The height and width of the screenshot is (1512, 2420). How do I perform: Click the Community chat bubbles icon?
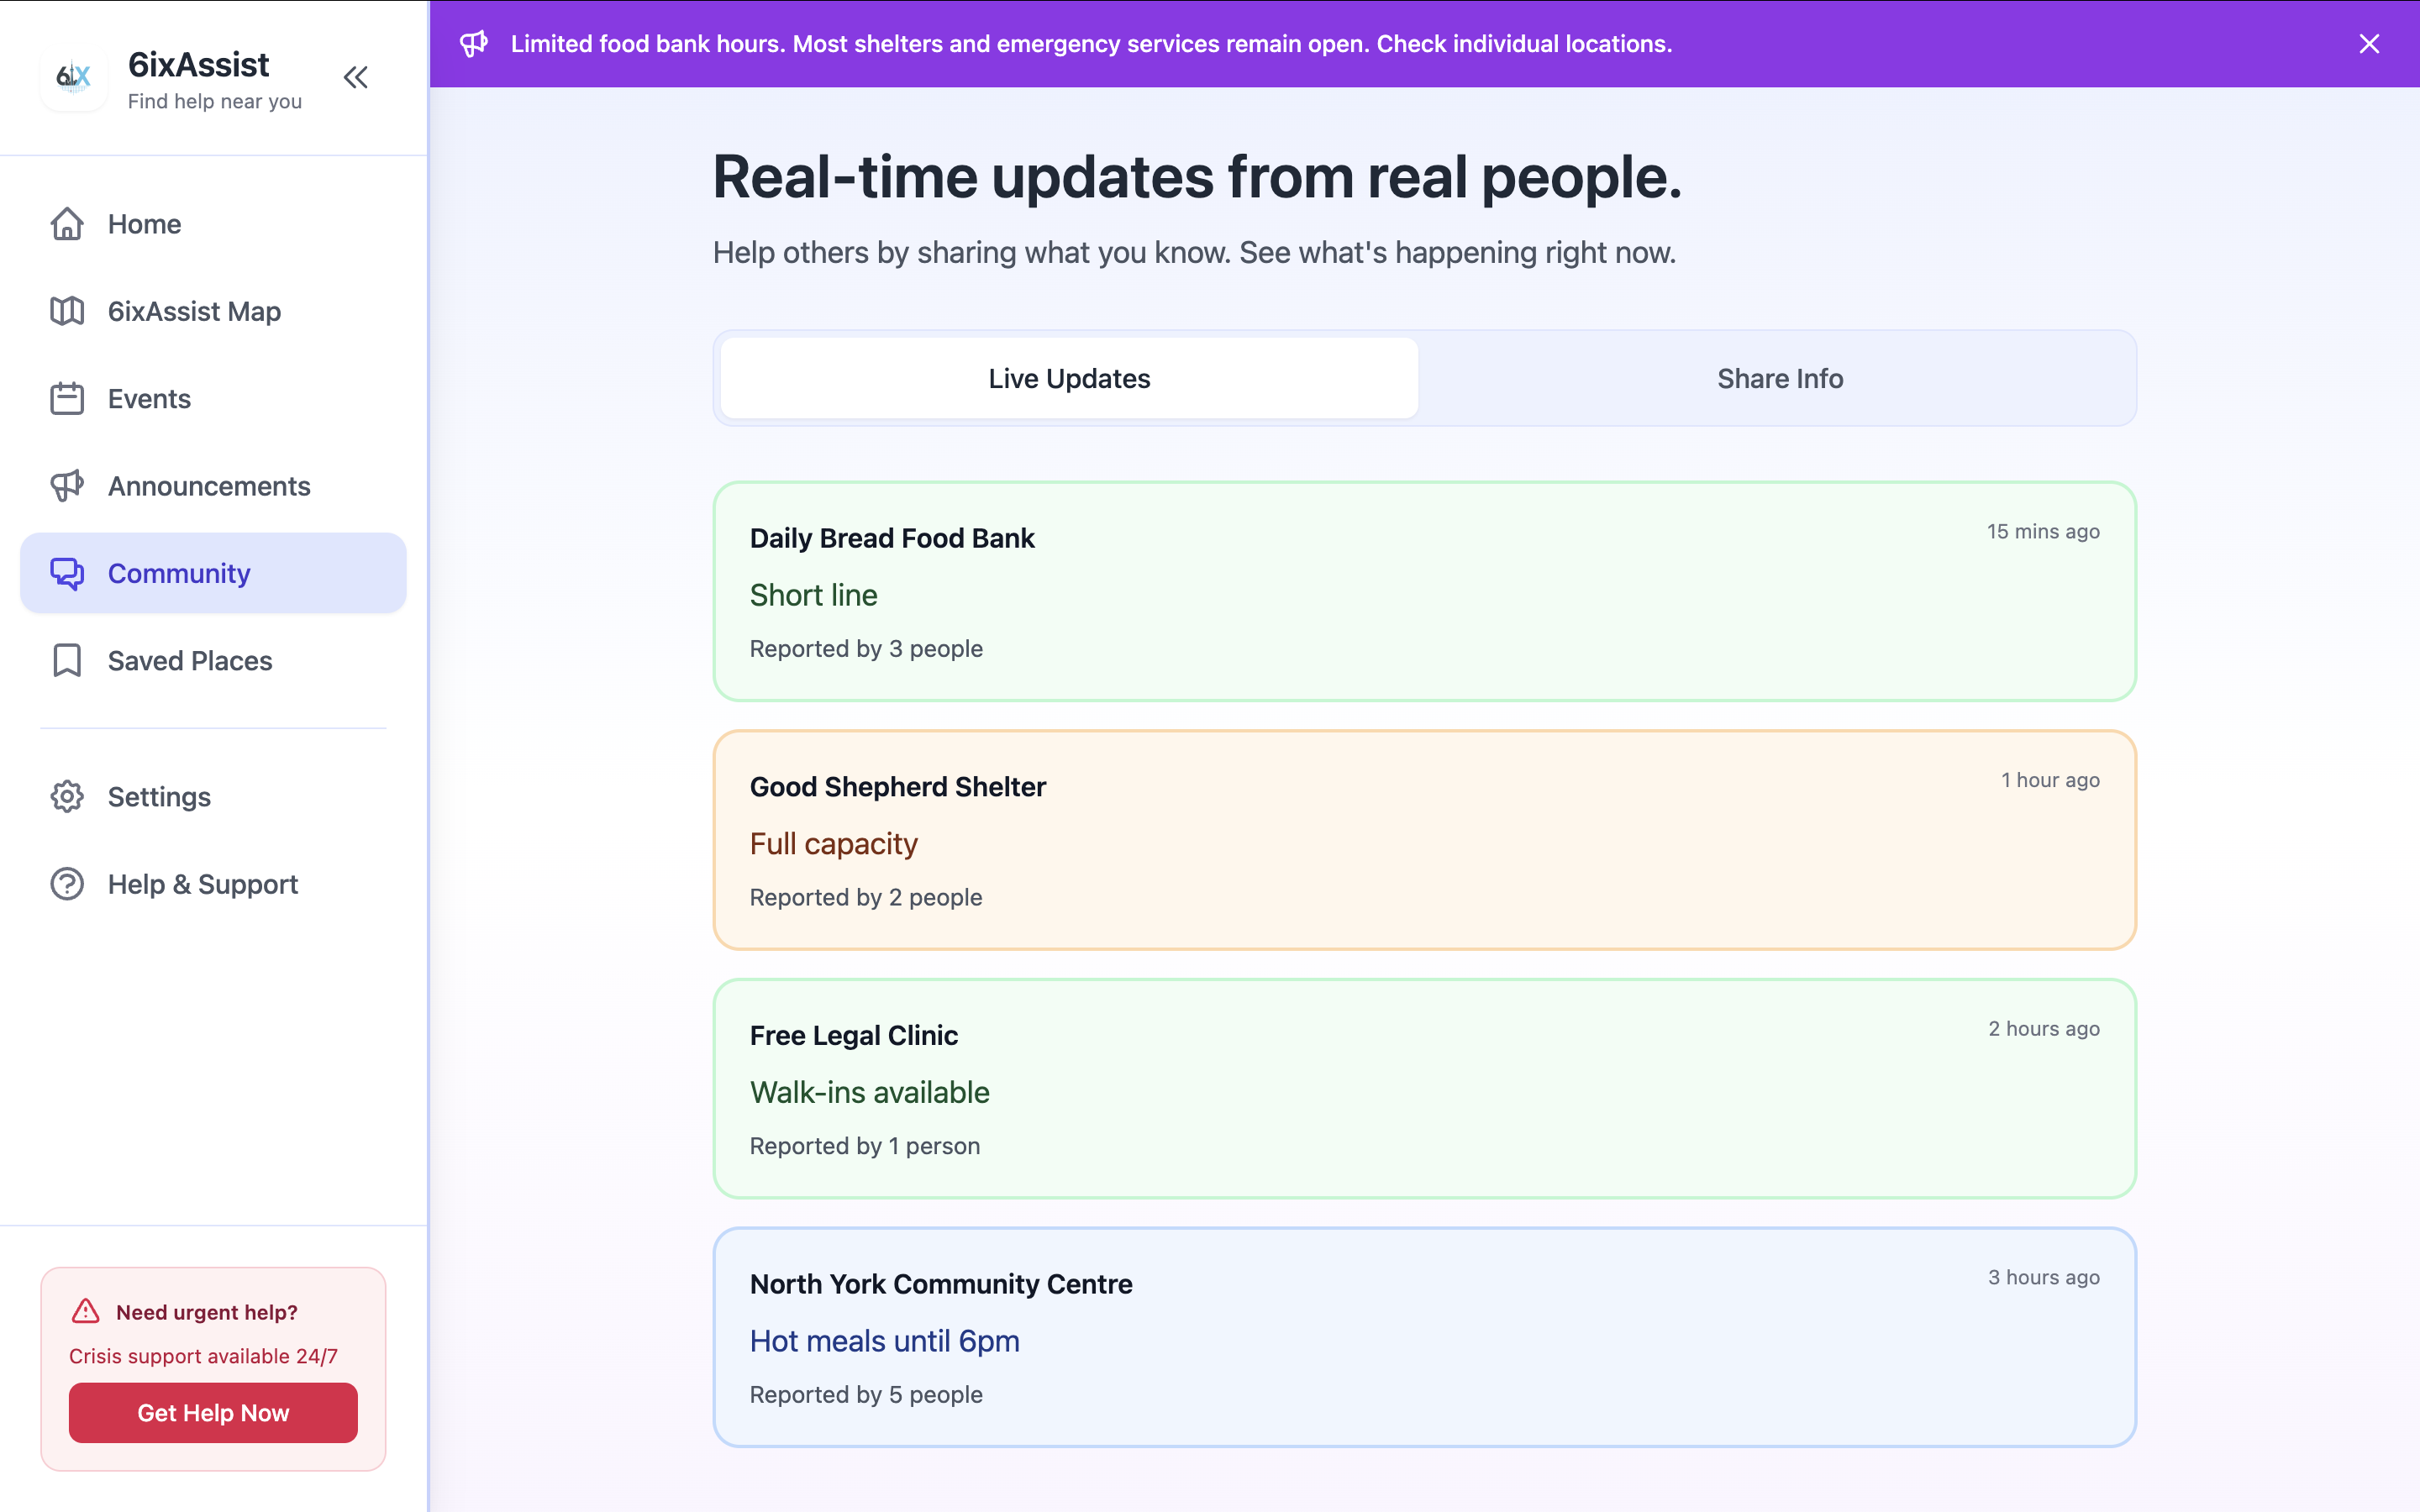pyautogui.click(x=67, y=573)
